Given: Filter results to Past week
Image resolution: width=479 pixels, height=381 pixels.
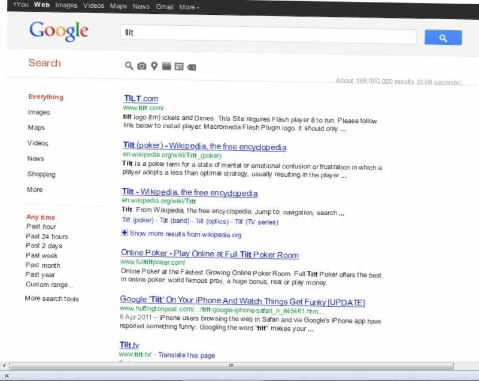Looking at the screenshot, I should 41,255.
